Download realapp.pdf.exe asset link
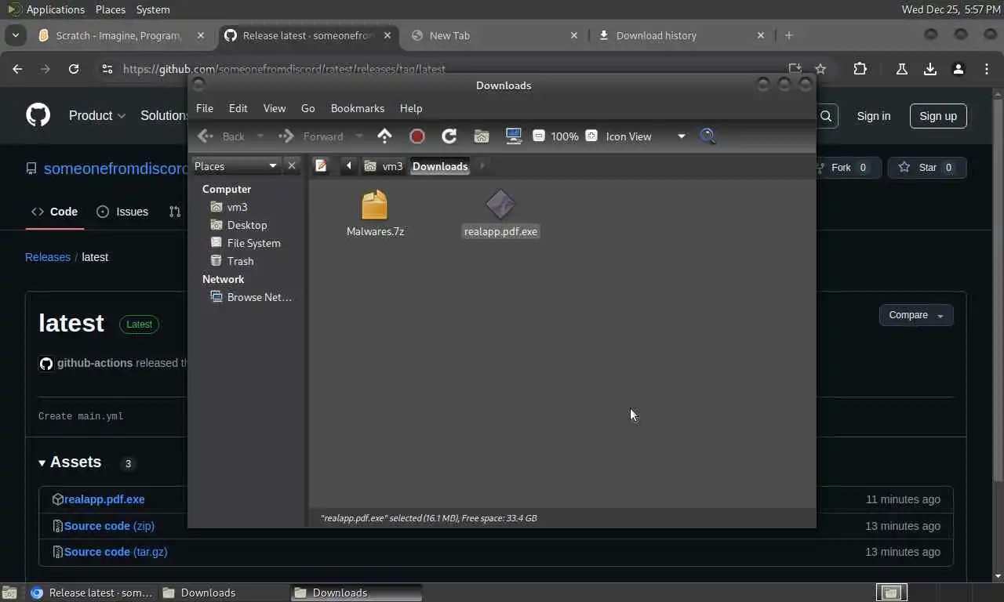Viewport: 1004px width, 602px height. 104,499
